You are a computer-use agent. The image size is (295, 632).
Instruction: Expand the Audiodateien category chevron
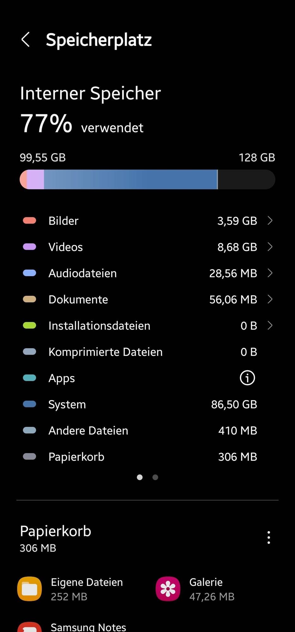point(270,273)
